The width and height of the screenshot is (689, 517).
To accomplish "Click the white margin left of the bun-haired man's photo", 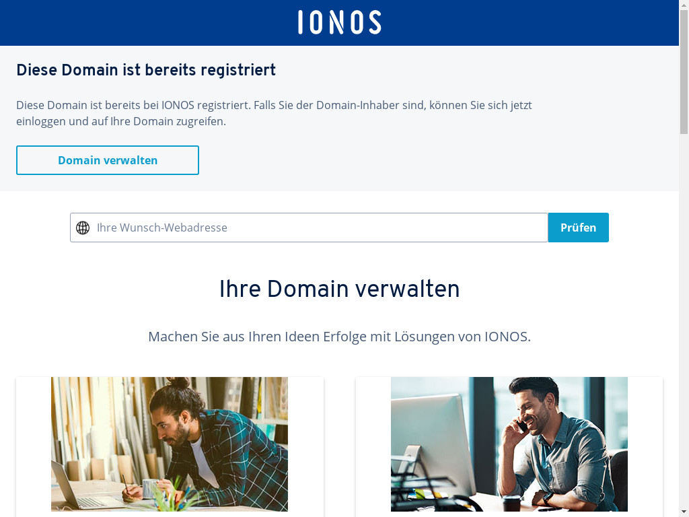I will pyautogui.click(x=34, y=444).
